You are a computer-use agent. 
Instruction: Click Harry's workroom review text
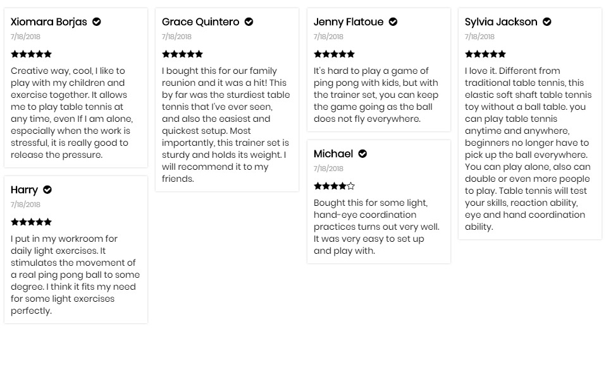pos(75,275)
